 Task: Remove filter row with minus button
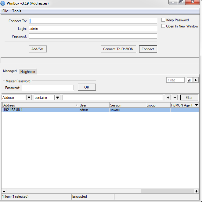coord(175,98)
